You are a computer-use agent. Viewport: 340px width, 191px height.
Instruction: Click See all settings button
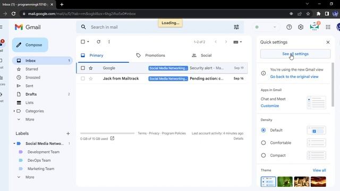click(295, 54)
